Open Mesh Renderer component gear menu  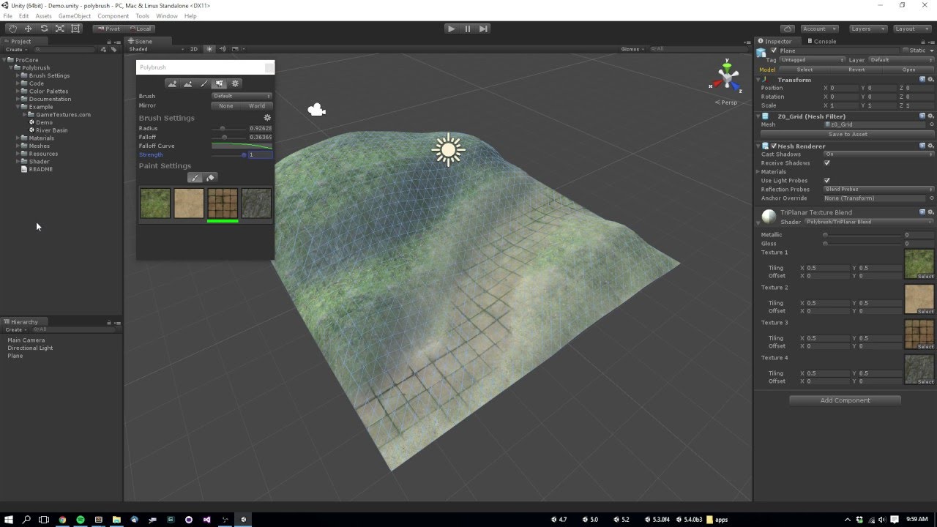click(930, 146)
